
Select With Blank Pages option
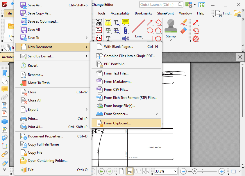pyautogui.click(x=126, y=47)
